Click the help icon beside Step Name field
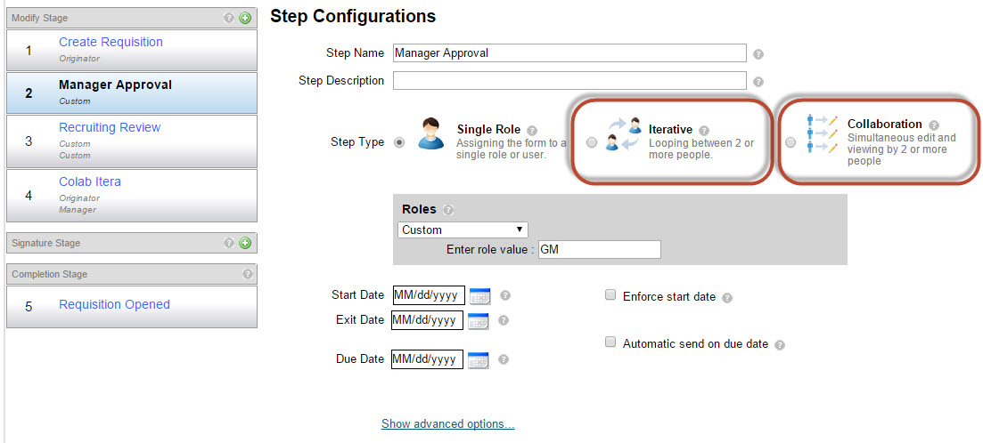This screenshot has height=443, width=983. 758,53
